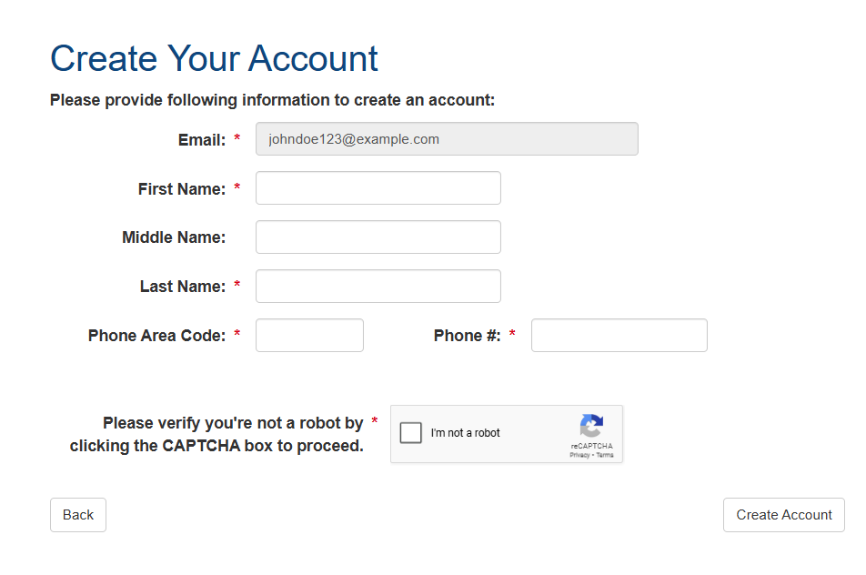
Task: Click the "Middle Name:" label
Action: 174,237
